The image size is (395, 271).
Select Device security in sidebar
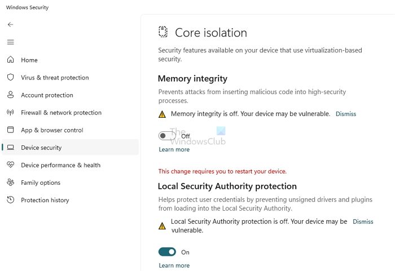(71, 147)
